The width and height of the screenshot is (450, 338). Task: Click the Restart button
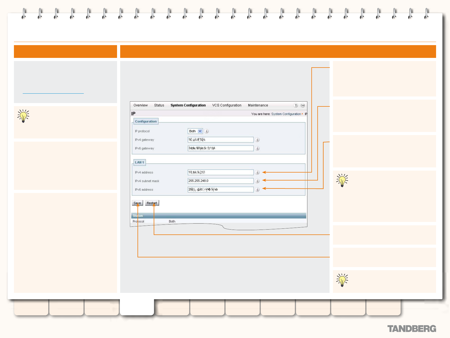152,203
